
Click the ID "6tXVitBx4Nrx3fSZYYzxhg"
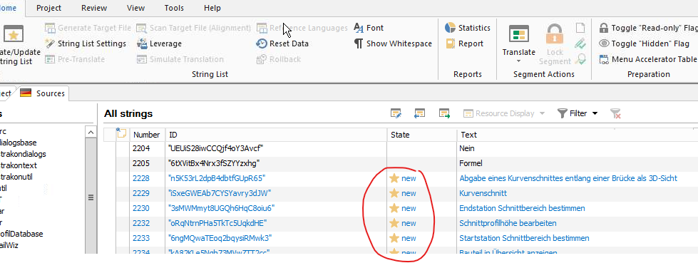(x=214, y=163)
